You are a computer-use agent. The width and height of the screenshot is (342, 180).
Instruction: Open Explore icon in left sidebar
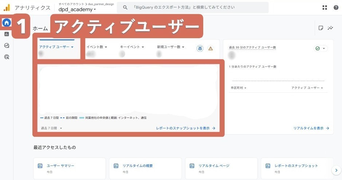[7, 45]
